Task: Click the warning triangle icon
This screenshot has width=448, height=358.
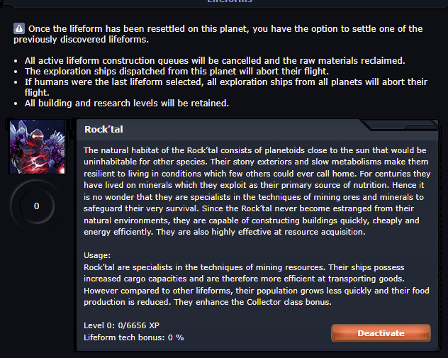Action: tap(19, 29)
